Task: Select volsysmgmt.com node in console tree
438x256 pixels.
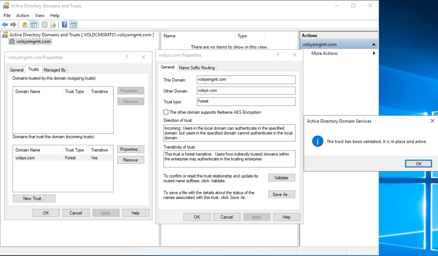Action: [x=34, y=42]
